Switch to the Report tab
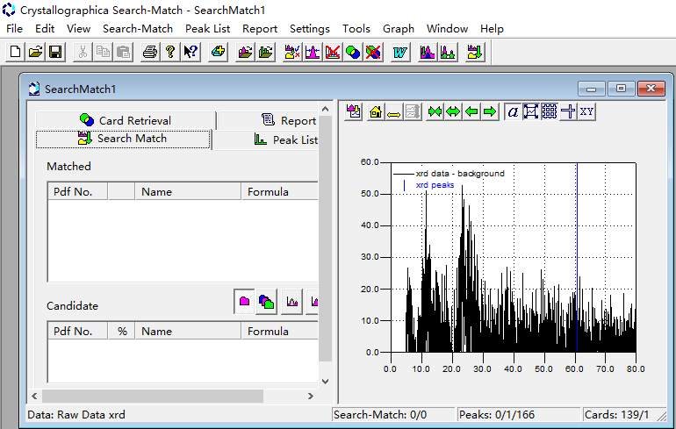Screen dimensions: 676x429 [x=290, y=120]
